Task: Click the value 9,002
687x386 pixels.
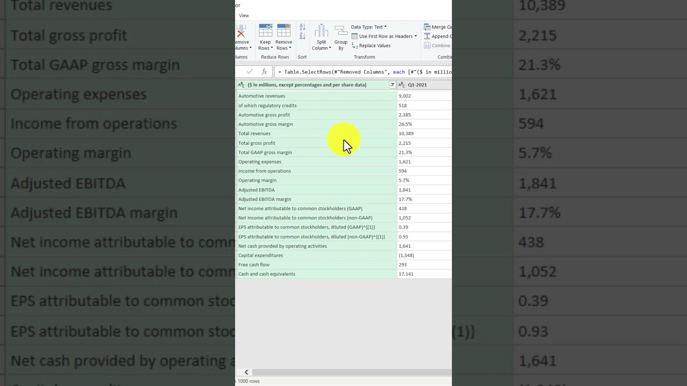Action: pos(405,96)
